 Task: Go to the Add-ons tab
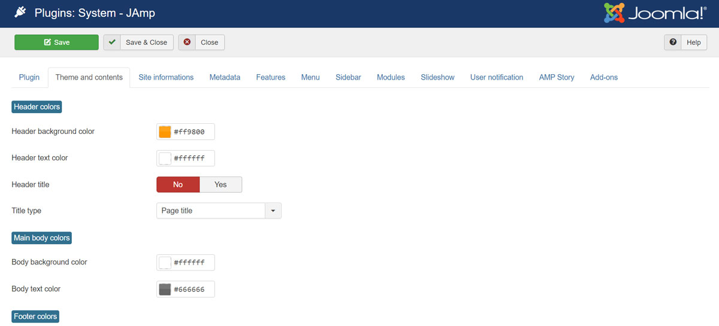coord(604,77)
